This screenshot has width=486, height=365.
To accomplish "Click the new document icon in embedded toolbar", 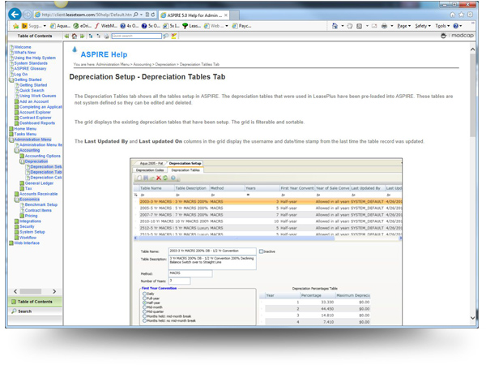I will (x=139, y=178).
